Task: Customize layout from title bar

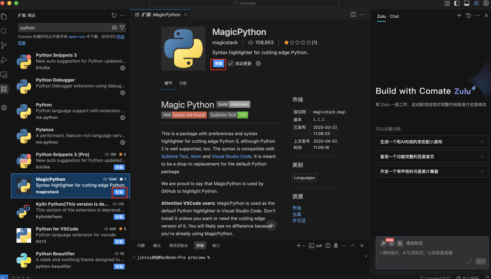Action: pos(447,3)
